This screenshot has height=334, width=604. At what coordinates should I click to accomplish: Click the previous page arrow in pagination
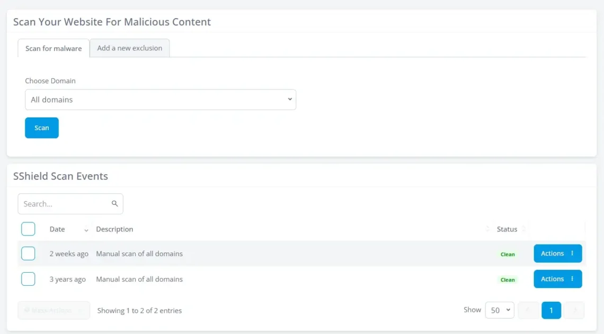(528, 310)
